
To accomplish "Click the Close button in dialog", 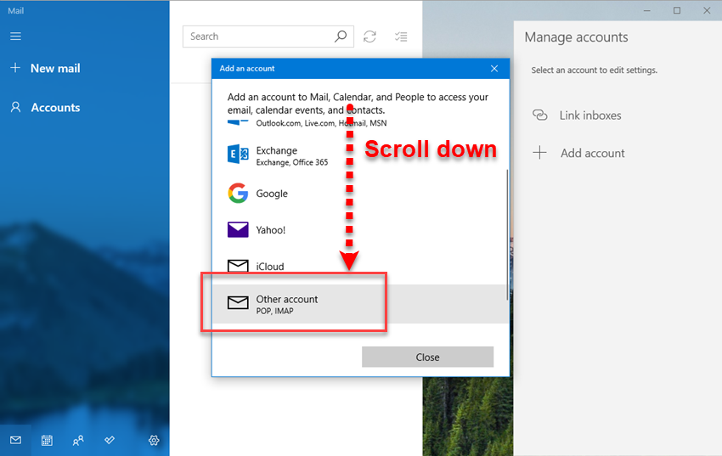I will (x=427, y=357).
